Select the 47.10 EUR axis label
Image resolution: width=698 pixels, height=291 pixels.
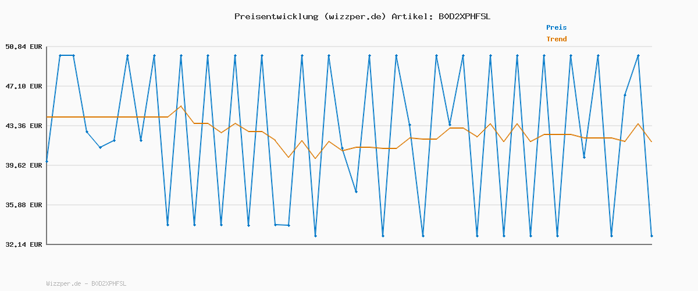23,86
